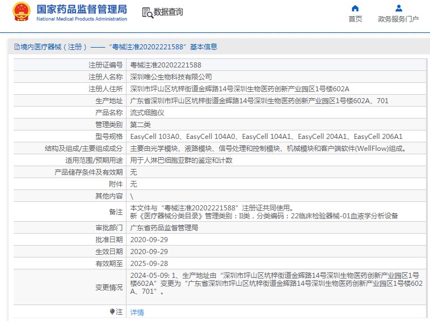Viewport: 430px width, 321px height.
Task: Select registration number 粤械注准20202221588 cell
Action: (x=166, y=65)
